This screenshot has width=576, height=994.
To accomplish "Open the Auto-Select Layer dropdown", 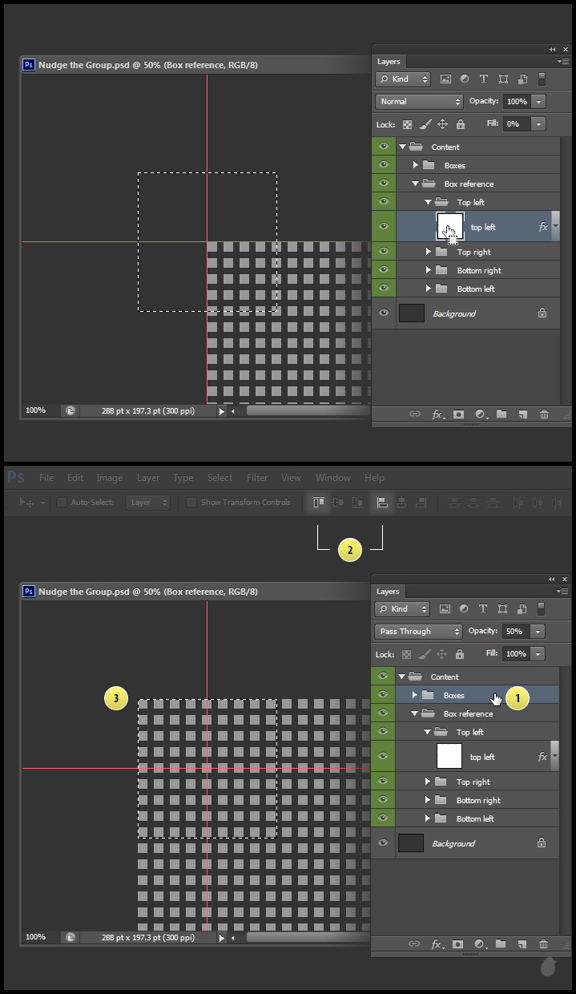I will coord(148,503).
